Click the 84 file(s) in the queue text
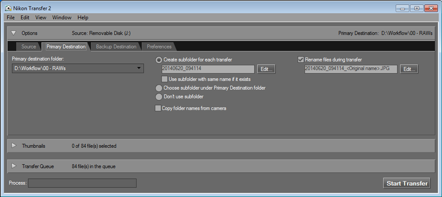442x197 pixels. tap(94, 166)
